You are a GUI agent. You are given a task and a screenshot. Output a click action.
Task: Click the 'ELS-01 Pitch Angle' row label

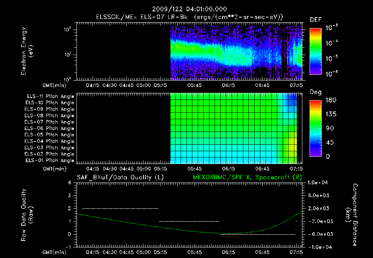point(50,161)
